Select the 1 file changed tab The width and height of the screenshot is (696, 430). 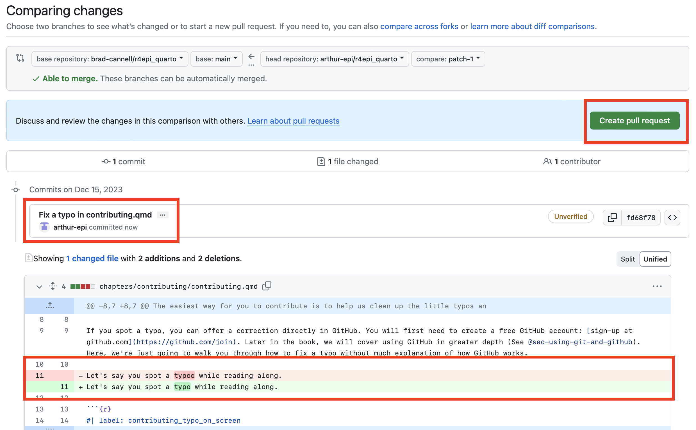(x=347, y=161)
